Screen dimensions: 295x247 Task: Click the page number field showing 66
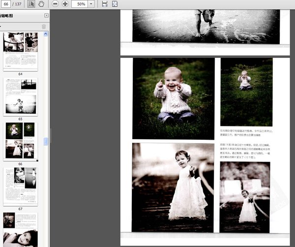pyautogui.click(x=6, y=4)
